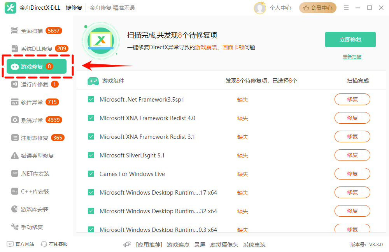The image size is (389, 252).
Task: Click the 4339 count badge
Action: click(54, 120)
